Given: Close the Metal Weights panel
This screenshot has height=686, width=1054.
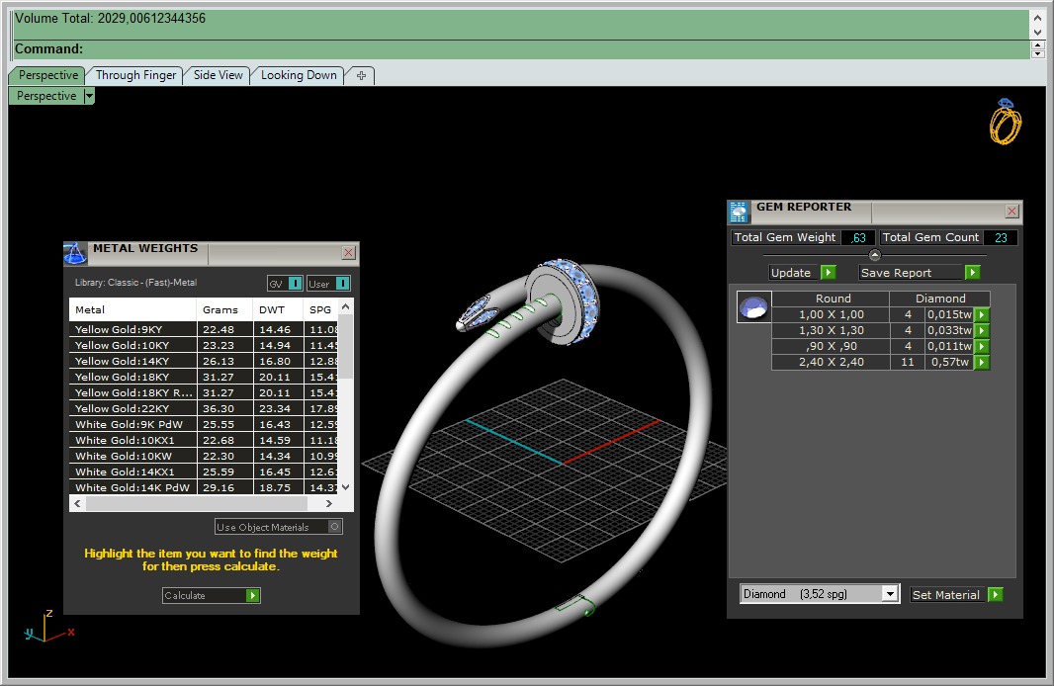Looking at the screenshot, I should tap(348, 253).
